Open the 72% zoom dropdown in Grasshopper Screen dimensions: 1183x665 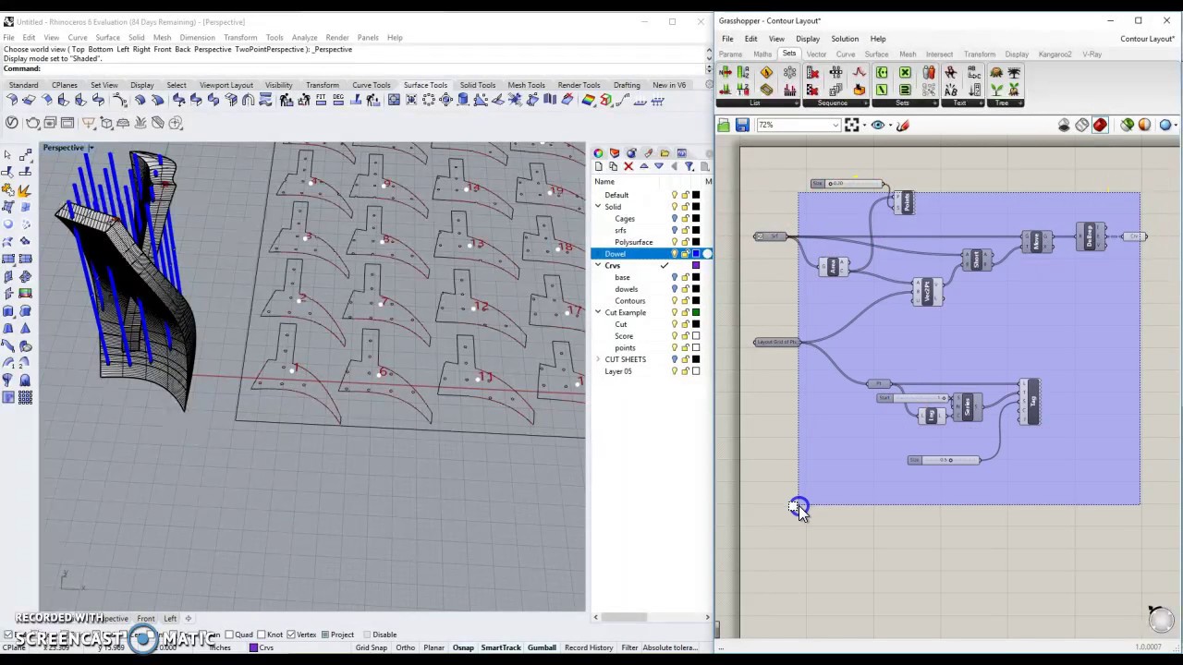pyautogui.click(x=835, y=125)
